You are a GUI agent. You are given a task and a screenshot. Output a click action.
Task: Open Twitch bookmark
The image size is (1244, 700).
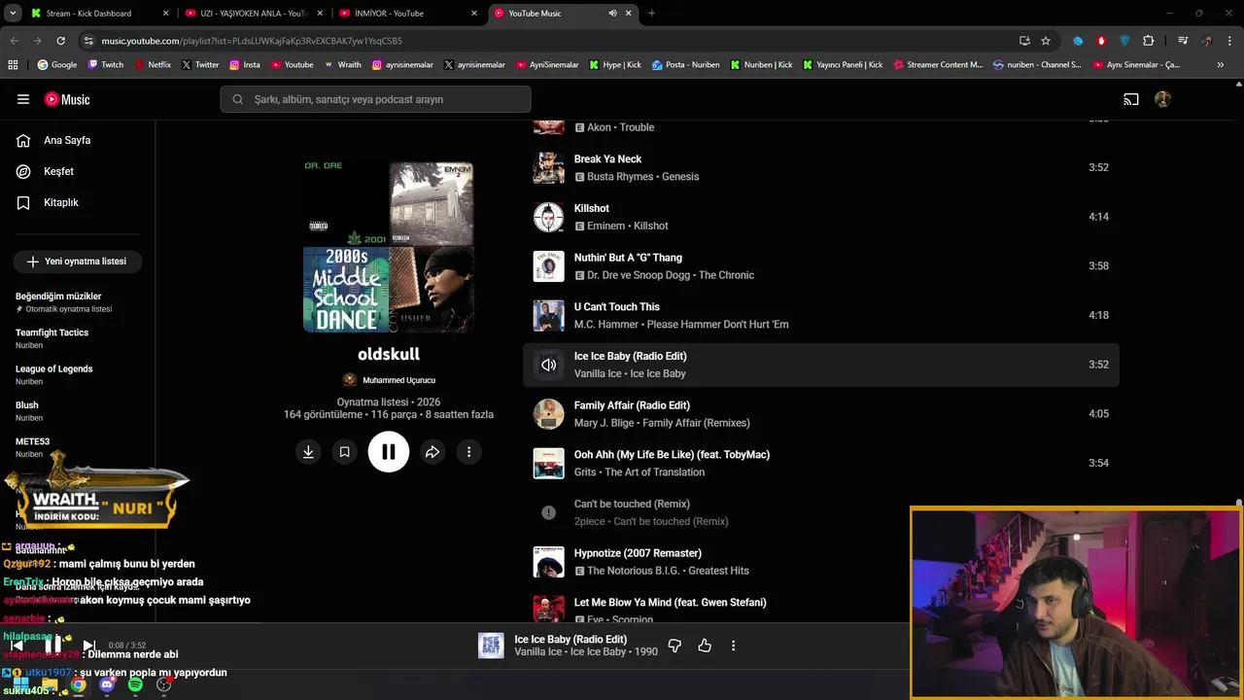[105, 65]
